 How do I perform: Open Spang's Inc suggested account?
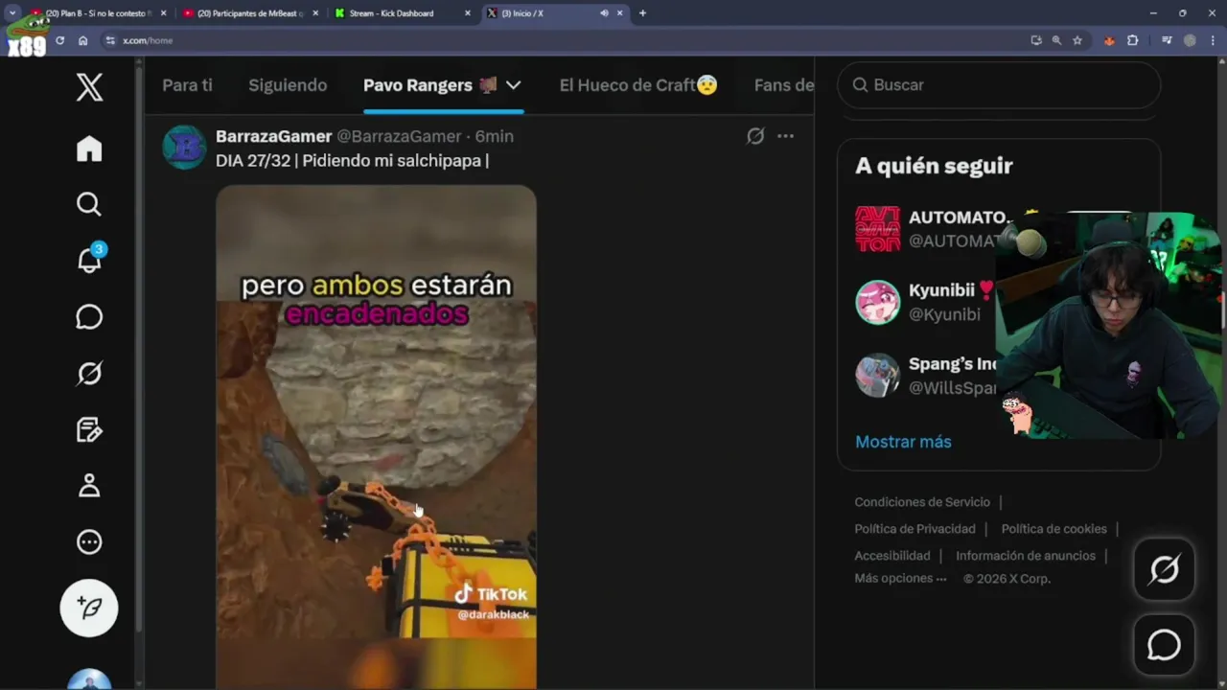pos(953,364)
